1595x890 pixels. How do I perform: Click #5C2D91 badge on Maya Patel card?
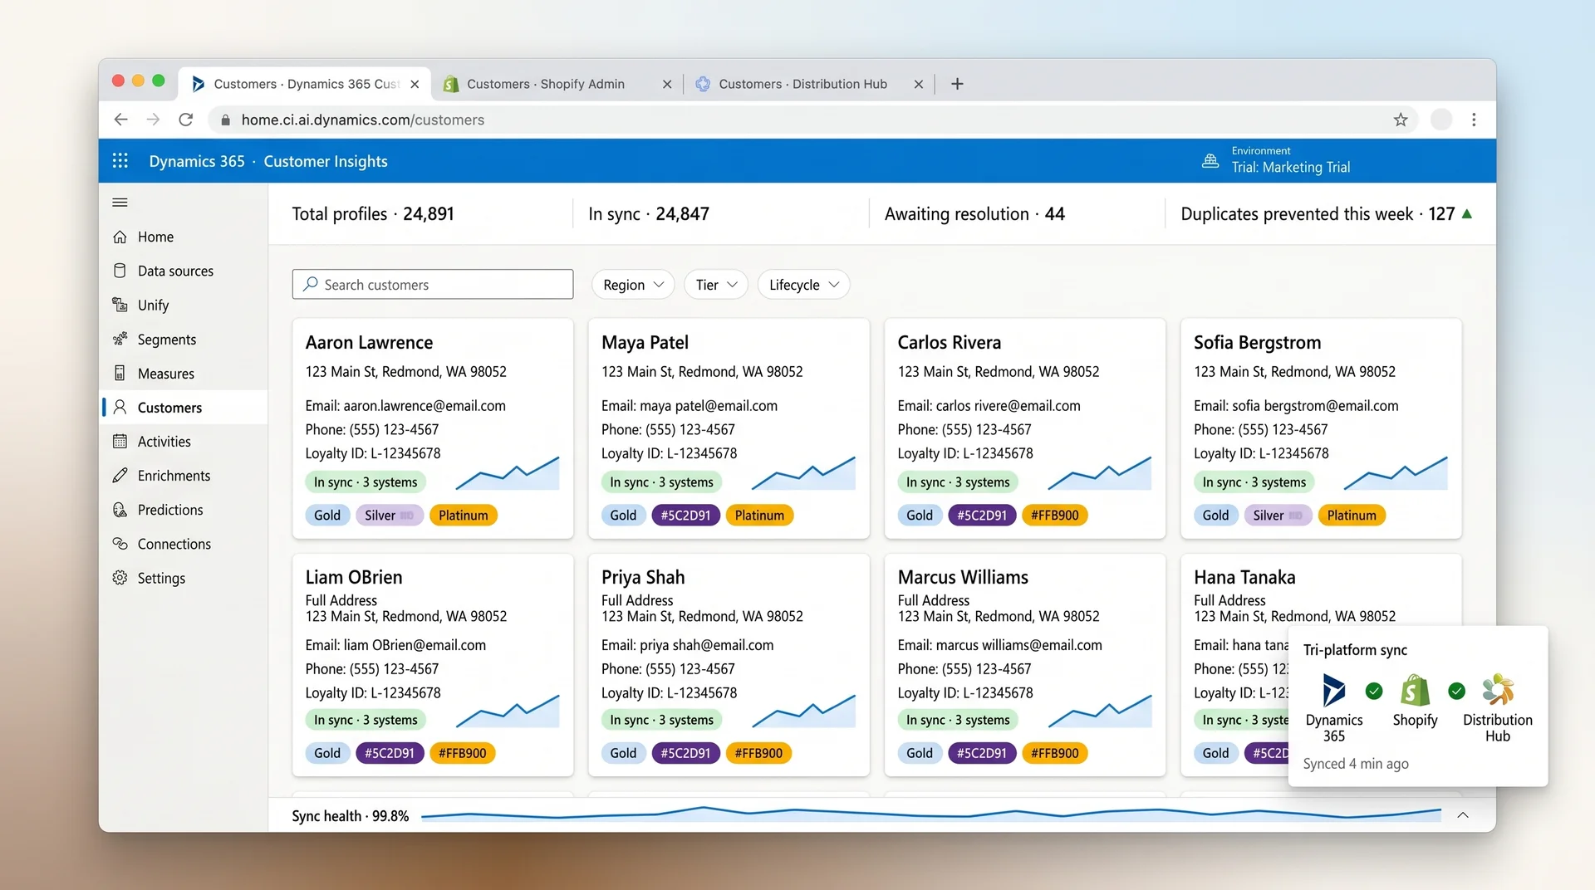click(x=685, y=515)
